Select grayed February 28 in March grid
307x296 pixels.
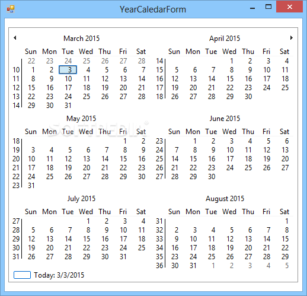[x=142, y=61]
